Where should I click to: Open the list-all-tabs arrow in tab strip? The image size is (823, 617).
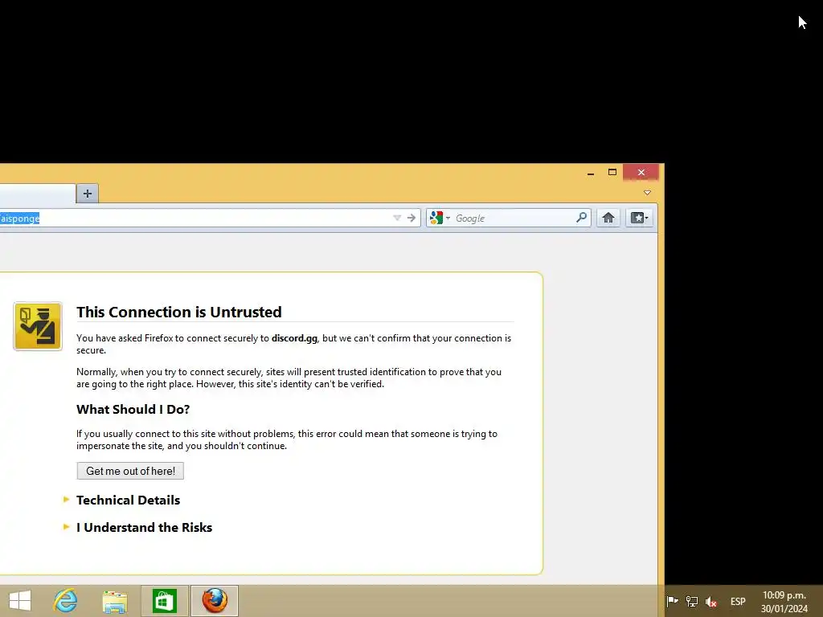(647, 193)
